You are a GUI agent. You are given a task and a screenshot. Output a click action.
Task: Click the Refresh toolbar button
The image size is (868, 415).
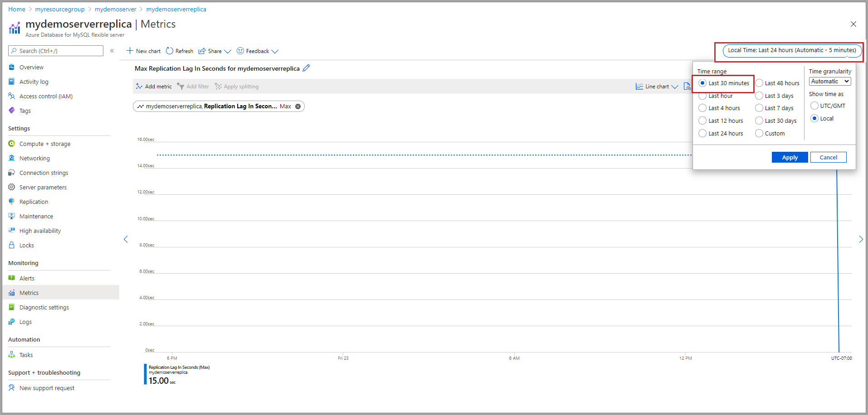[x=180, y=51]
